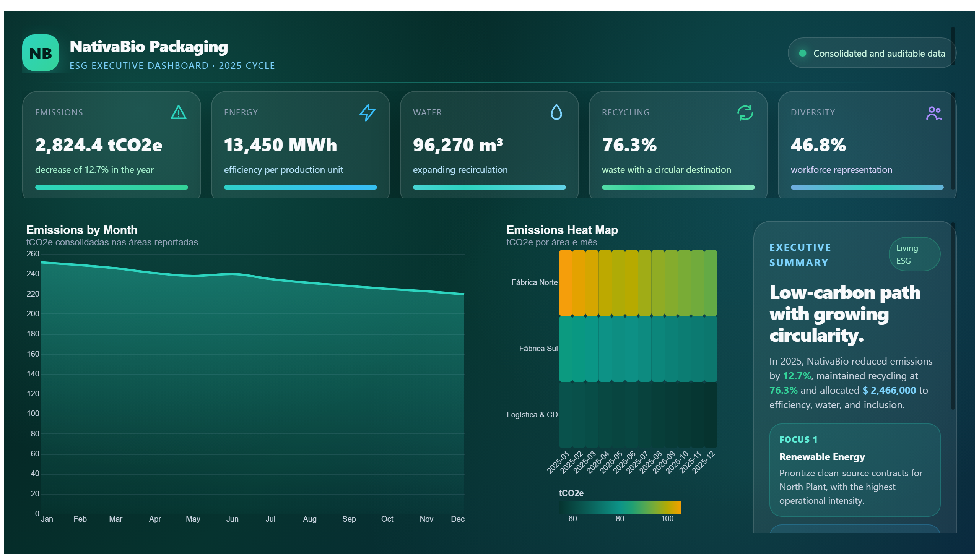979x558 pixels.
Task: Click the Fábrica Sul row label
Action: point(538,349)
